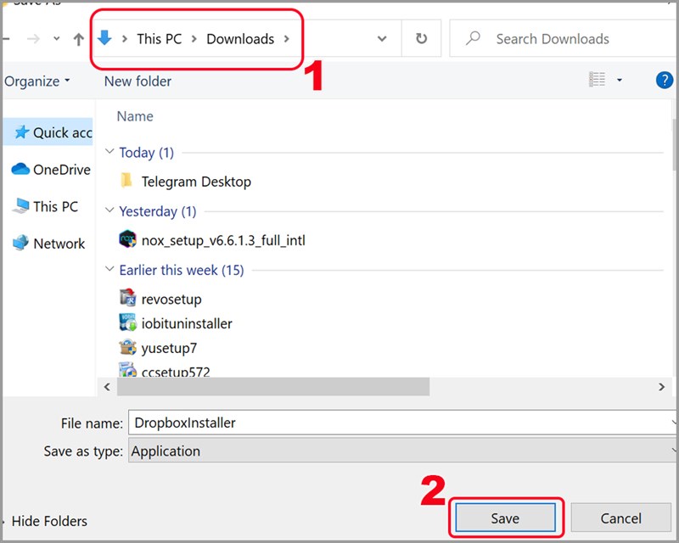Image resolution: width=679 pixels, height=543 pixels.
Task: Cancel the Save As dialog
Action: click(620, 518)
